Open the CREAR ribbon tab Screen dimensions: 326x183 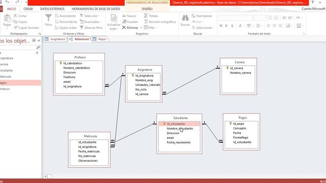pyautogui.click(x=28, y=9)
